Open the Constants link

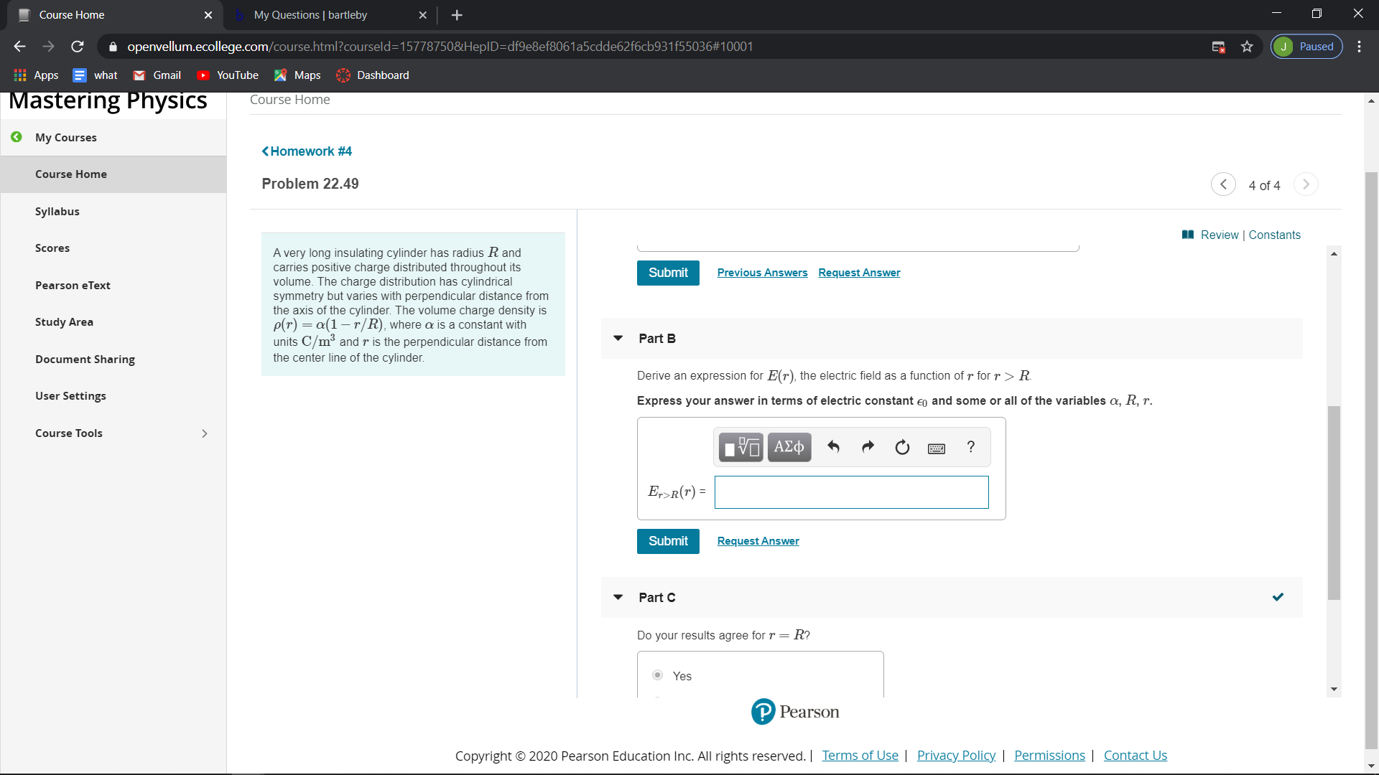coord(1274,235)
